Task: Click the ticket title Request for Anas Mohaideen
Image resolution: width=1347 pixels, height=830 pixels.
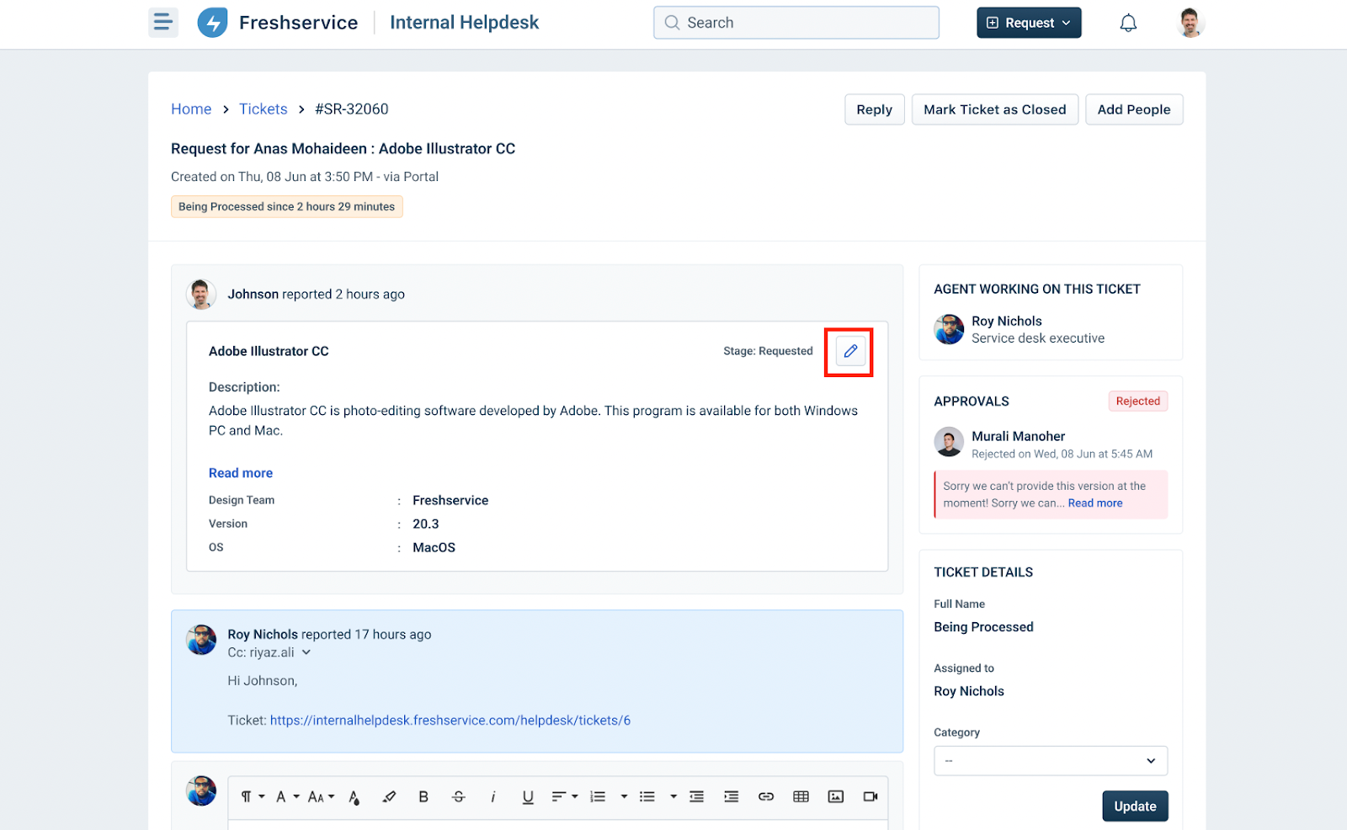Action: click(343, 149)
